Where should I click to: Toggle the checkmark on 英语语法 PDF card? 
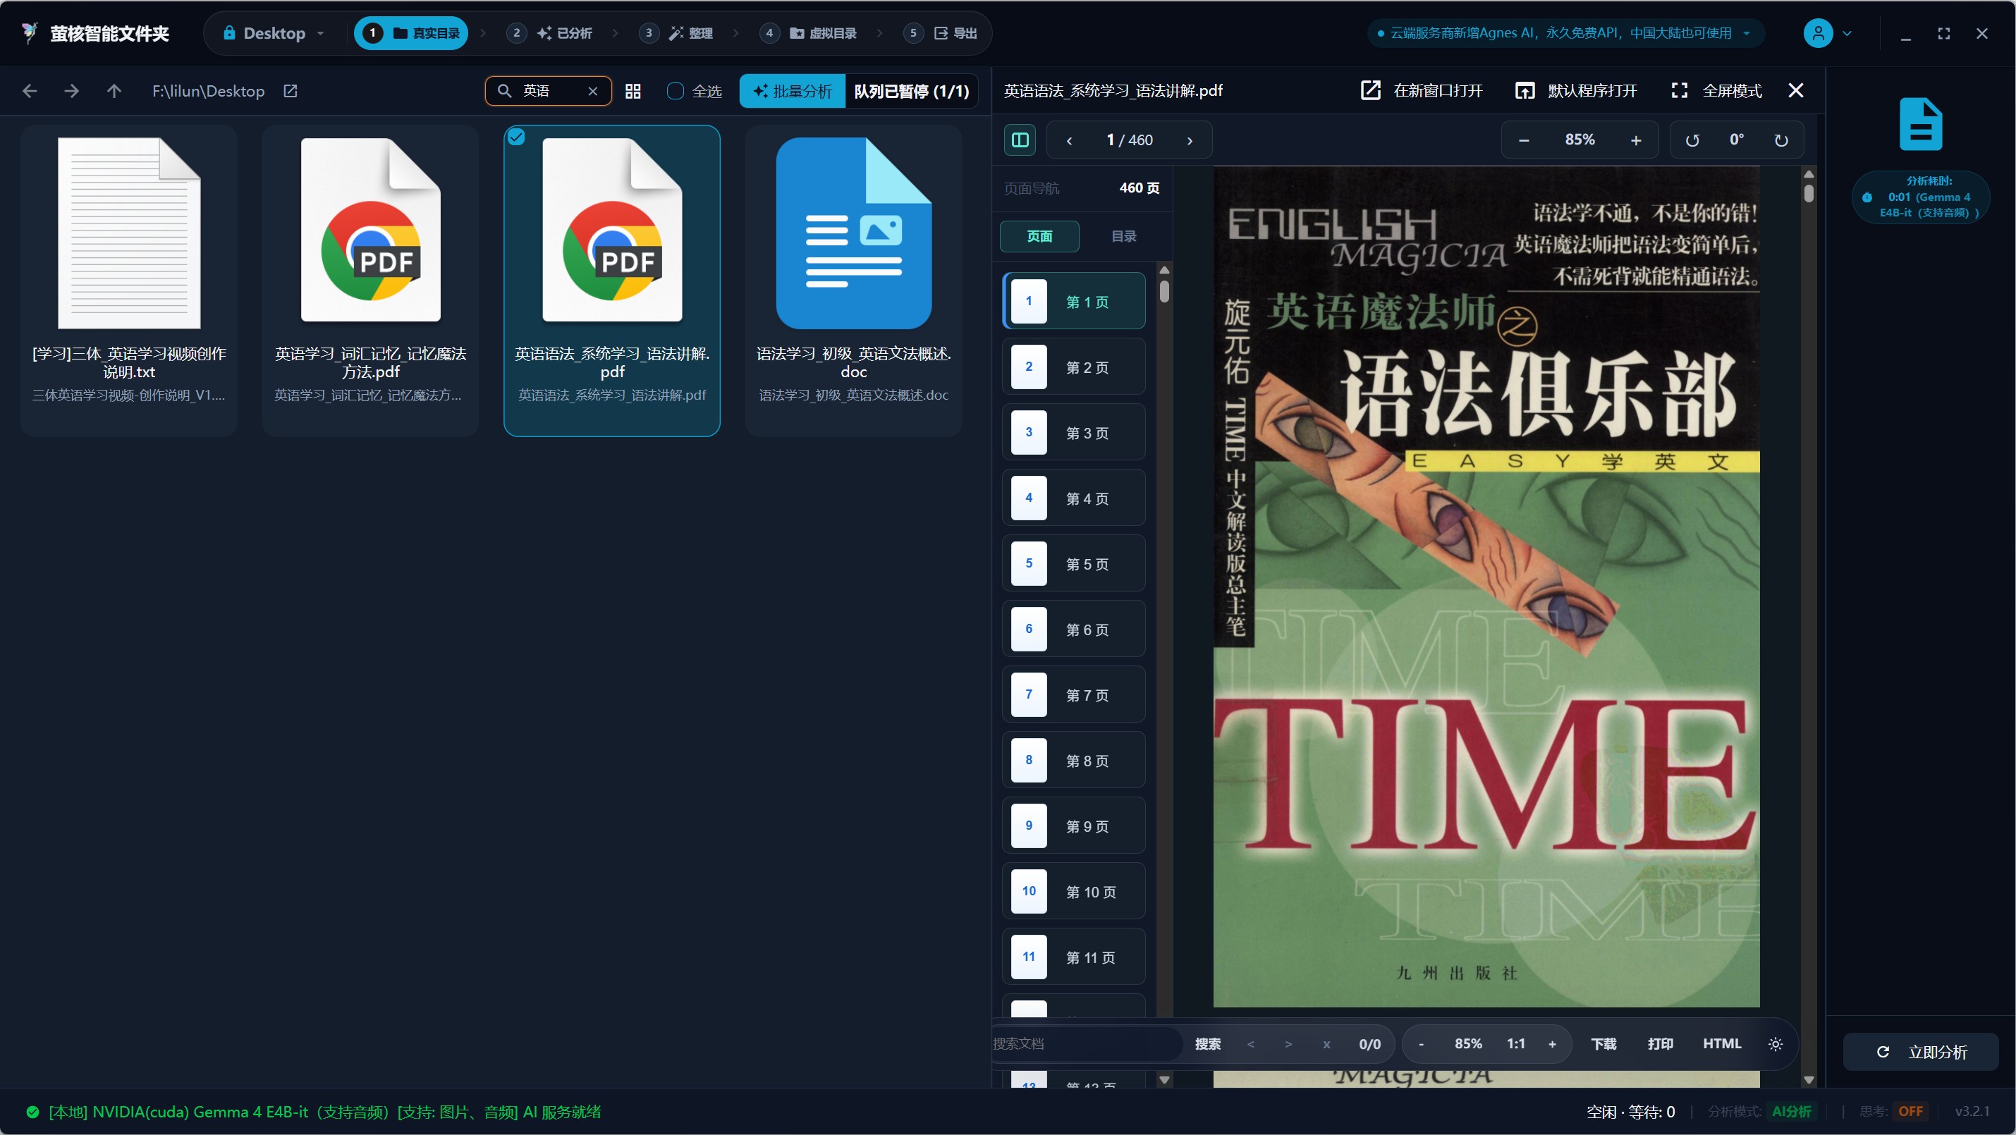(517, 137)
